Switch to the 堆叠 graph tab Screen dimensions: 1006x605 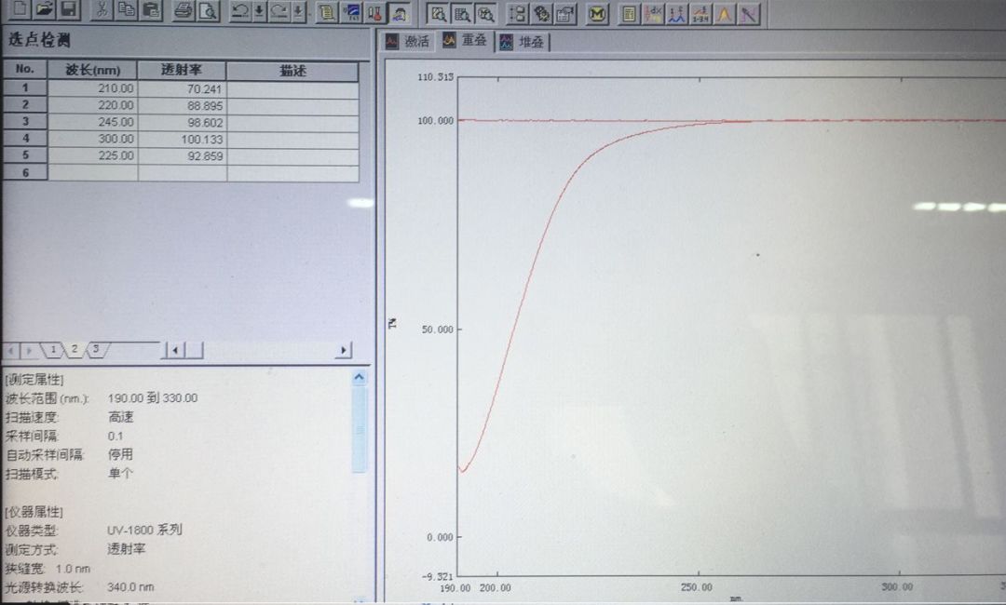tap(522, 42)
